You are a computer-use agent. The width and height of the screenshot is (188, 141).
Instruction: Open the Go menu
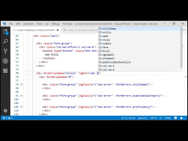pos(47,24)
